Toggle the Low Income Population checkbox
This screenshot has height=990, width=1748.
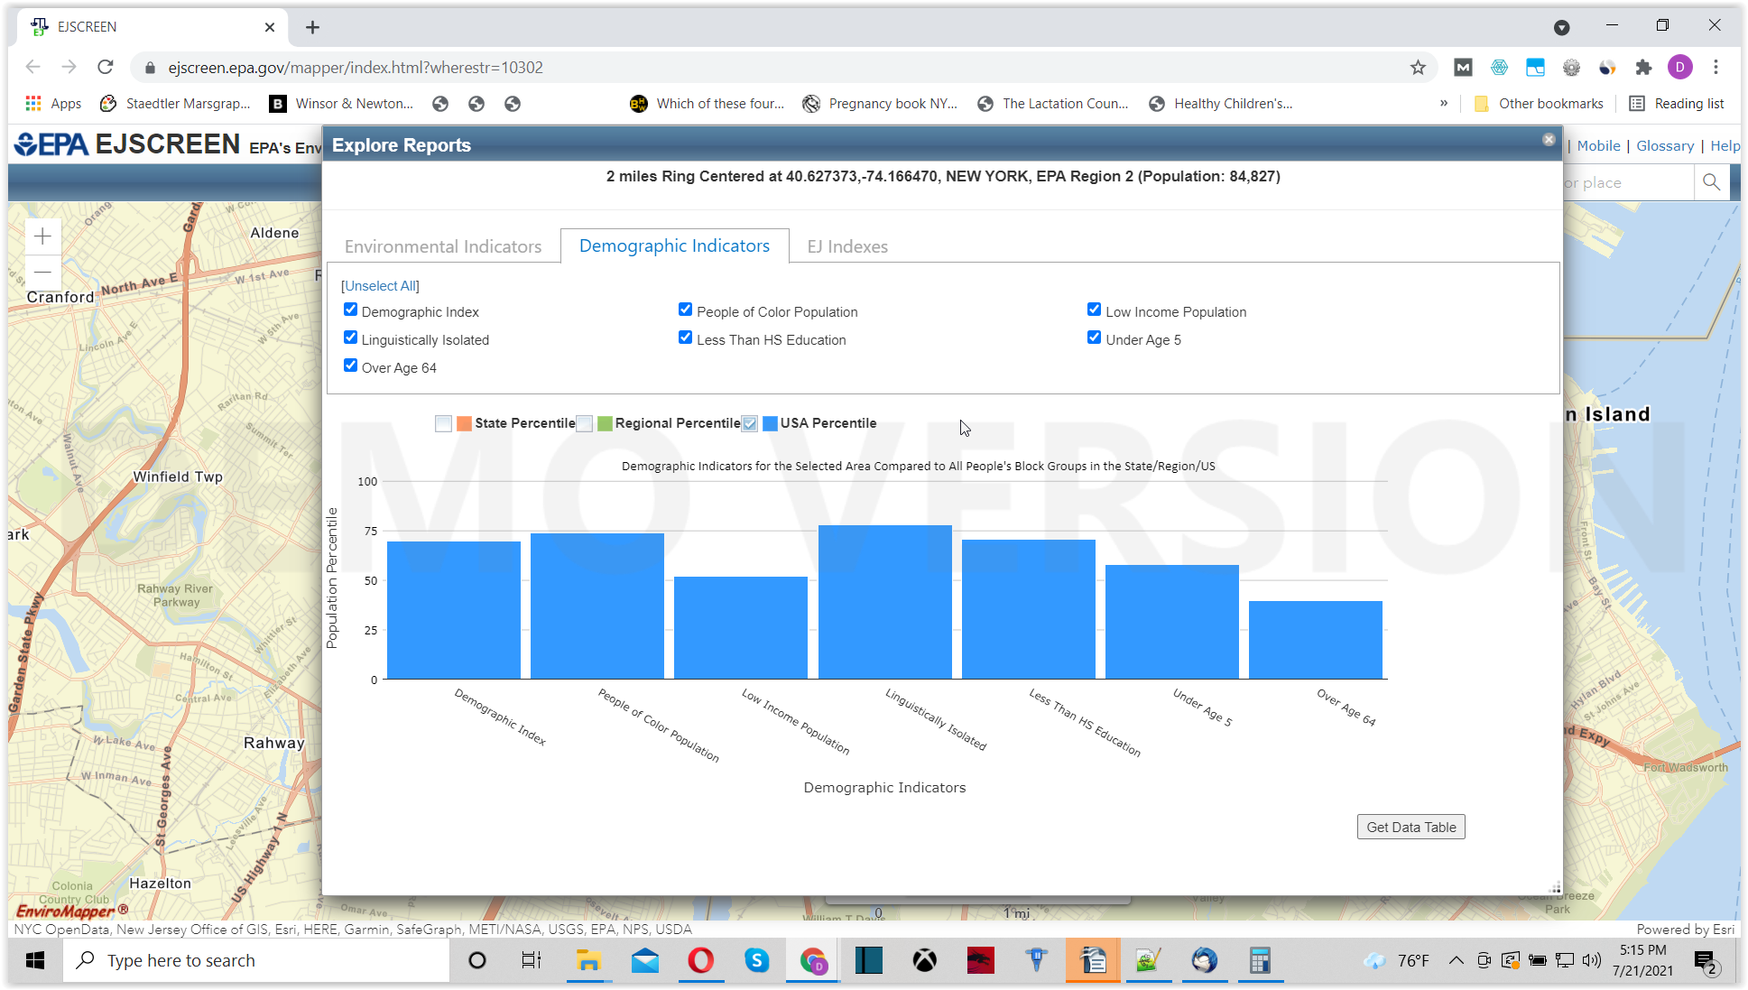(x=1094, y=310)
